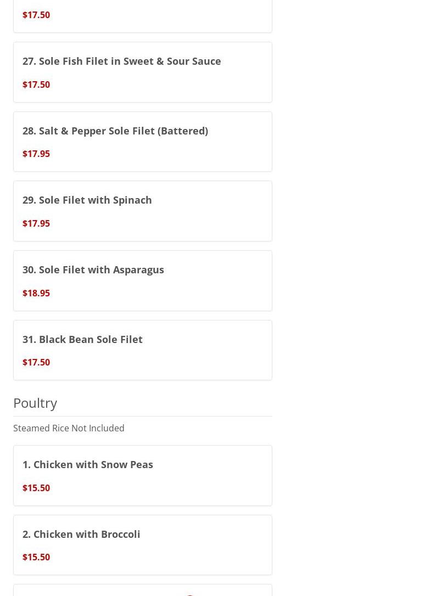Click the Steamed Rice Not Included note
Image resolution: width=431 pixels, height=596 pixels.
(x=69, y=428)
